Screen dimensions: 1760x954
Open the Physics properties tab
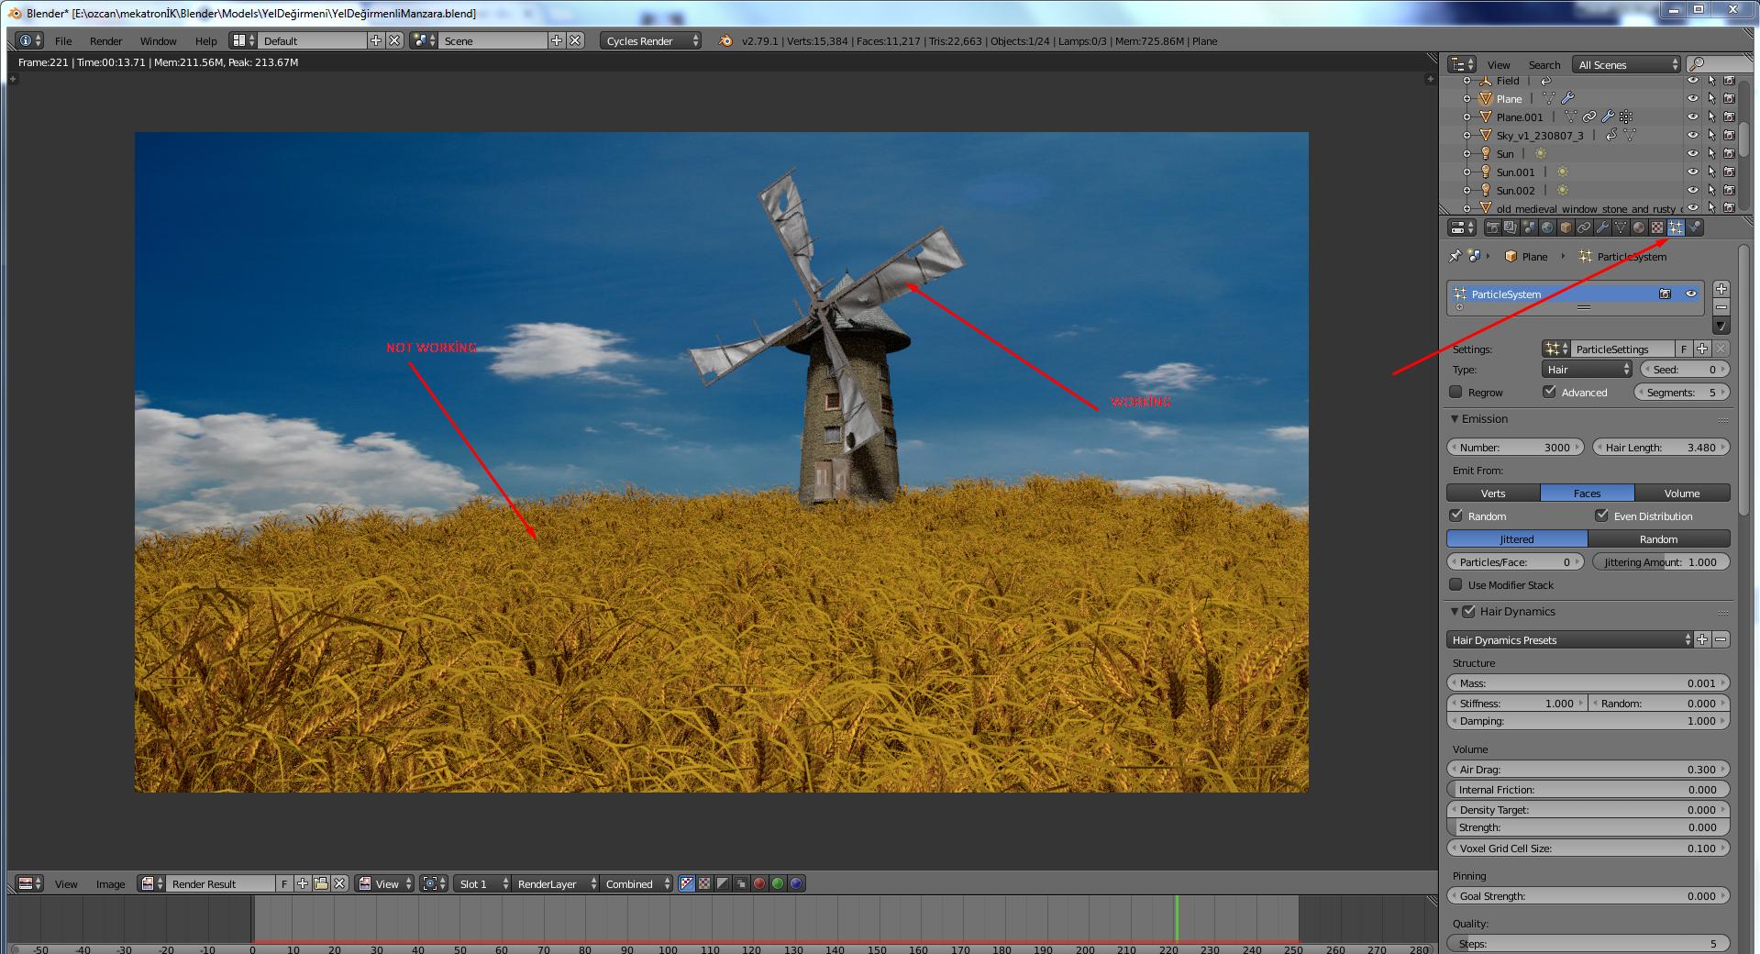click(1694, 227)
